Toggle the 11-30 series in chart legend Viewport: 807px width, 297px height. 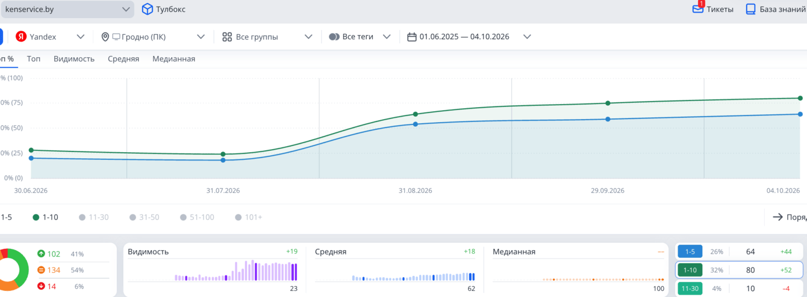[94, 217]
